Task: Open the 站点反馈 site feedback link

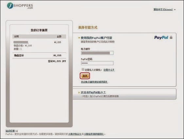Action: tap(10, 131)
